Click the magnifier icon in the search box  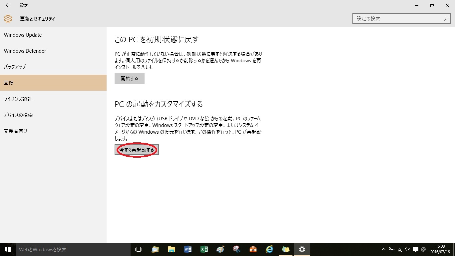tap(446, 19)
